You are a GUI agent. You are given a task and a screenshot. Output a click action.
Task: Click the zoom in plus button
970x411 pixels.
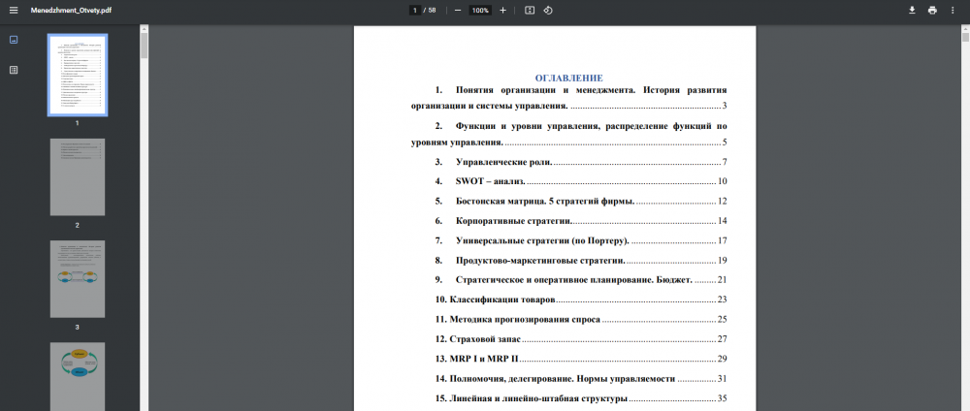[502, 10]
